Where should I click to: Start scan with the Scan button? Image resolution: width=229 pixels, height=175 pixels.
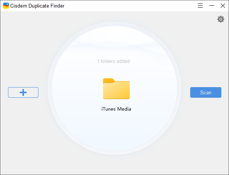tap(205, 92)
